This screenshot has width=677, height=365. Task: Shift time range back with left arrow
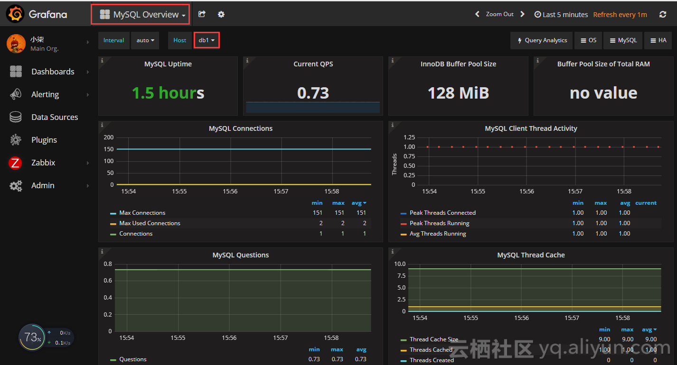click(x=477, y=14)
